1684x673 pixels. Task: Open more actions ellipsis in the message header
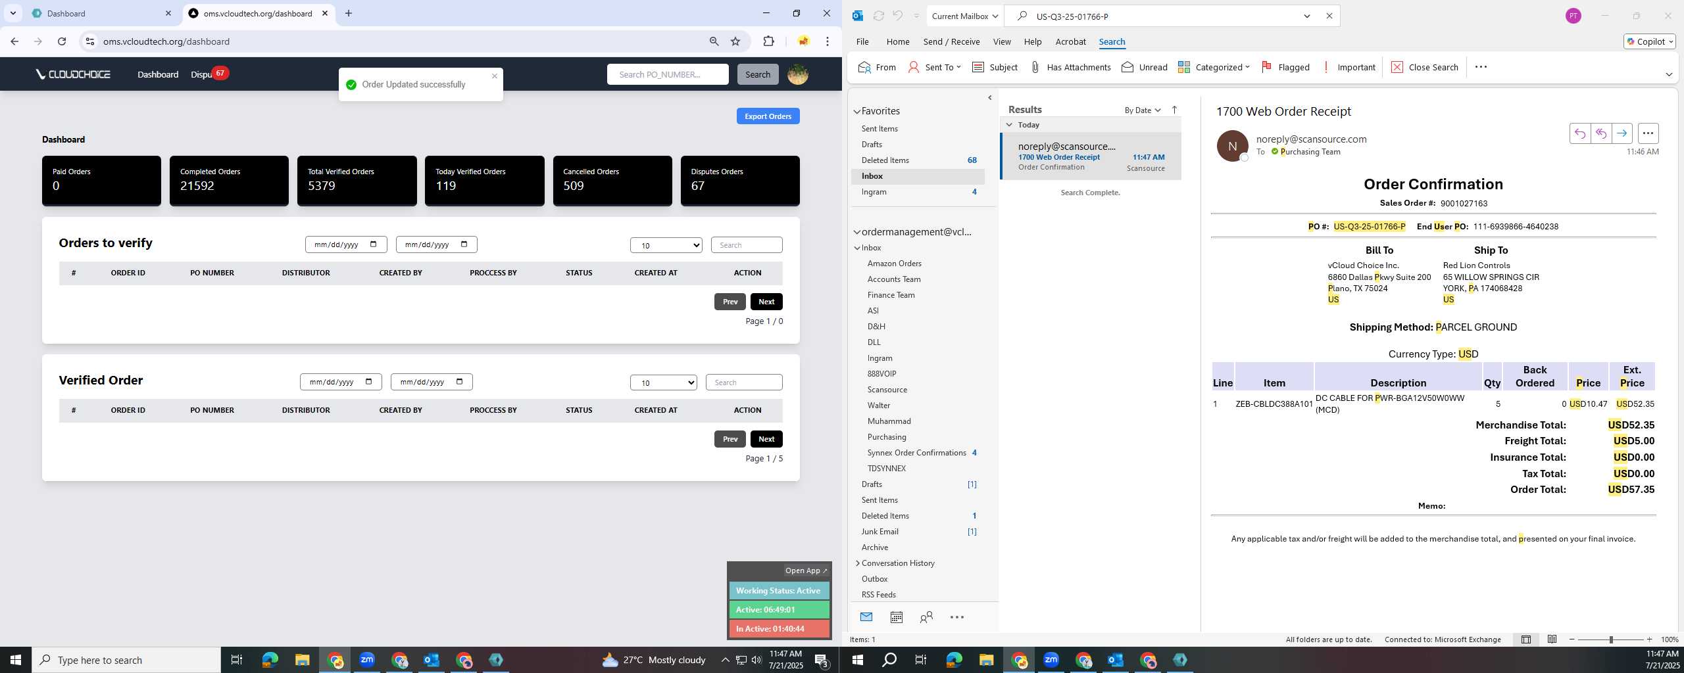(x=1648, y=133)
